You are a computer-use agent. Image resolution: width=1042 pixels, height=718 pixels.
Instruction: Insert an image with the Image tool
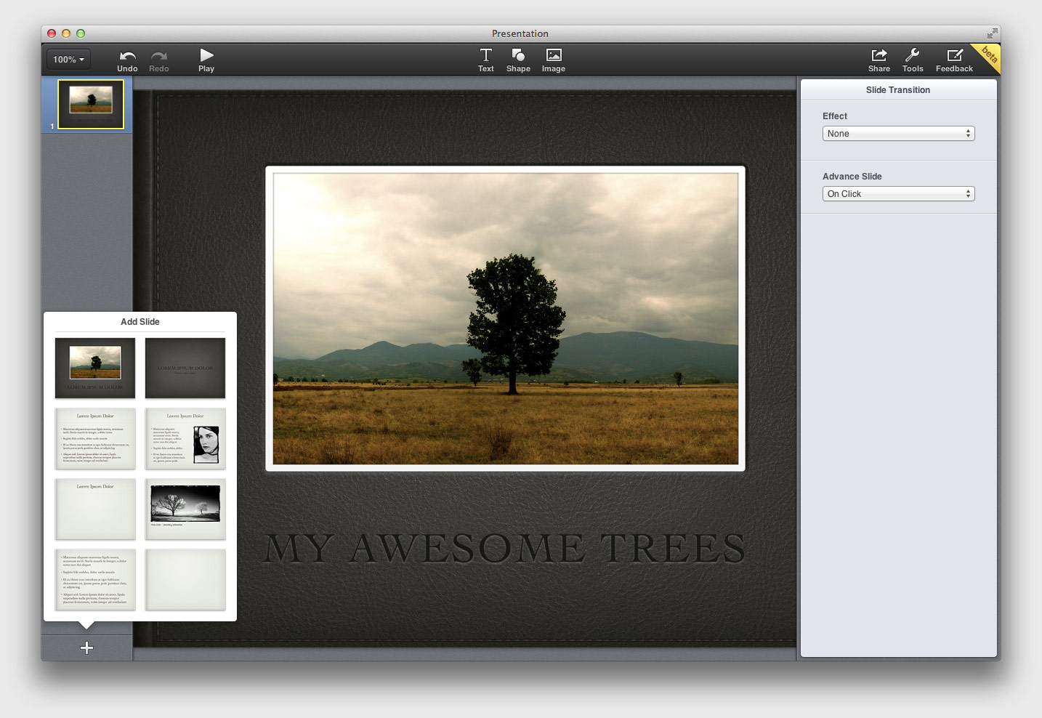point(553,60)
